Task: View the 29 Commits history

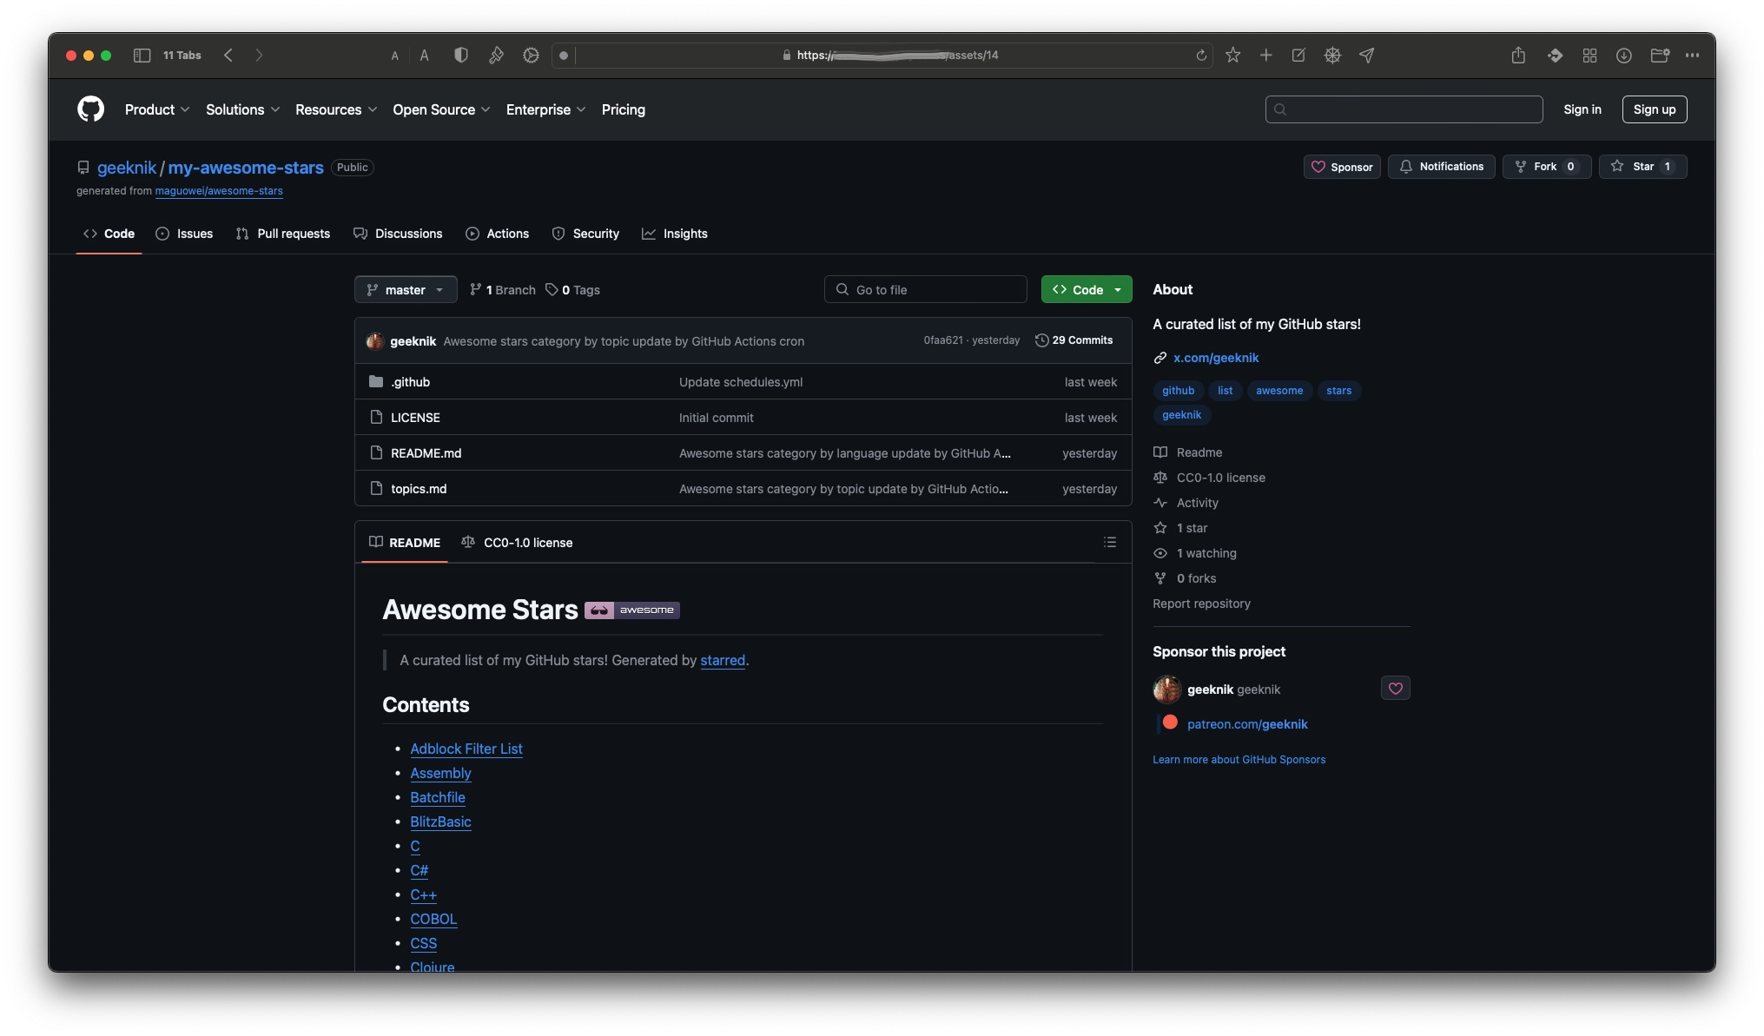Action: pyautogui.click(x=1074, y=340)
